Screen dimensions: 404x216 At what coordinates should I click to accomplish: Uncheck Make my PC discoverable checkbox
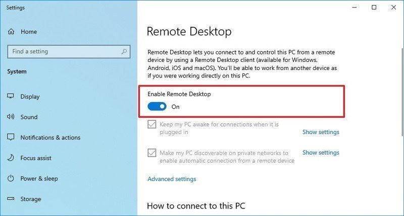[151, 153]
